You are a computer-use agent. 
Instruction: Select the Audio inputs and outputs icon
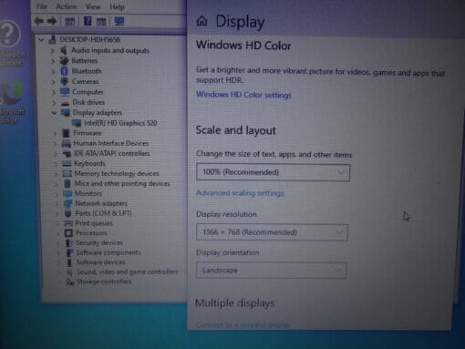[64, 50]
